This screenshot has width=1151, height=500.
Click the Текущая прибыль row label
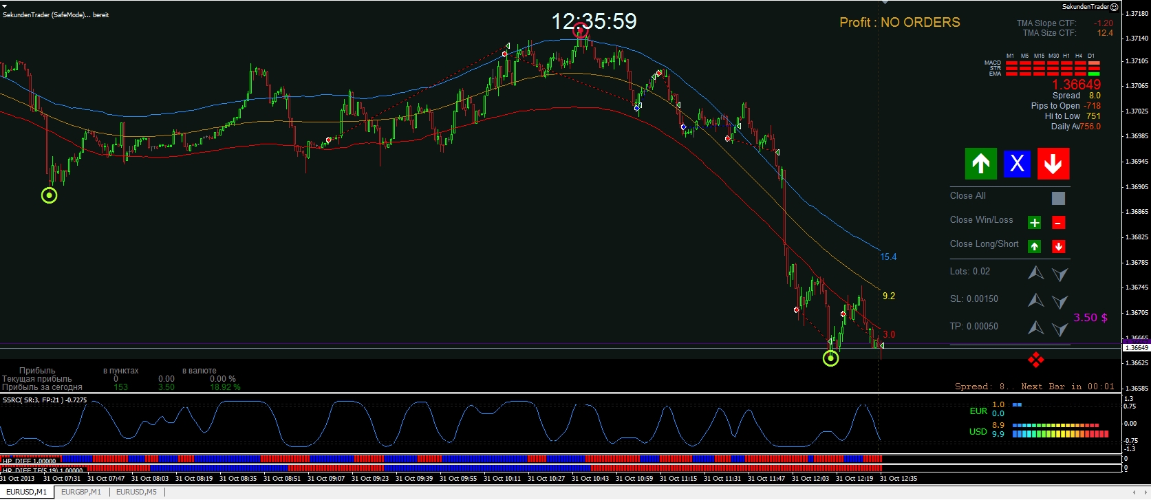[36, 379]
